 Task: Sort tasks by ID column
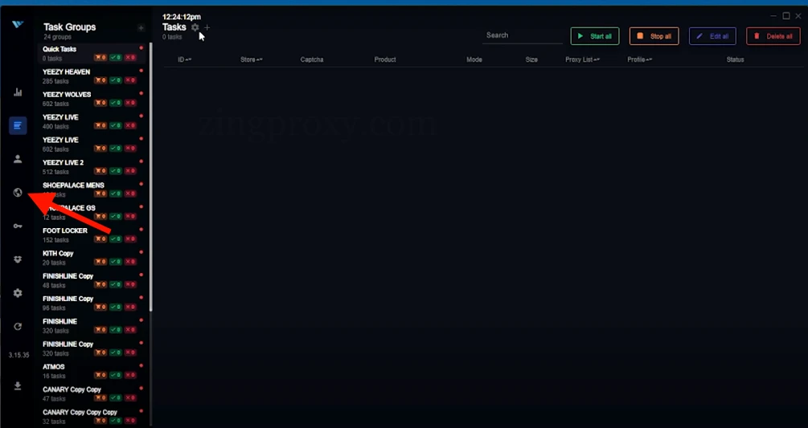click(x=184, y=59)
